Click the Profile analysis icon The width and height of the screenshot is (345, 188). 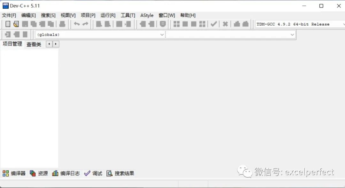click(x=237, y=24)
